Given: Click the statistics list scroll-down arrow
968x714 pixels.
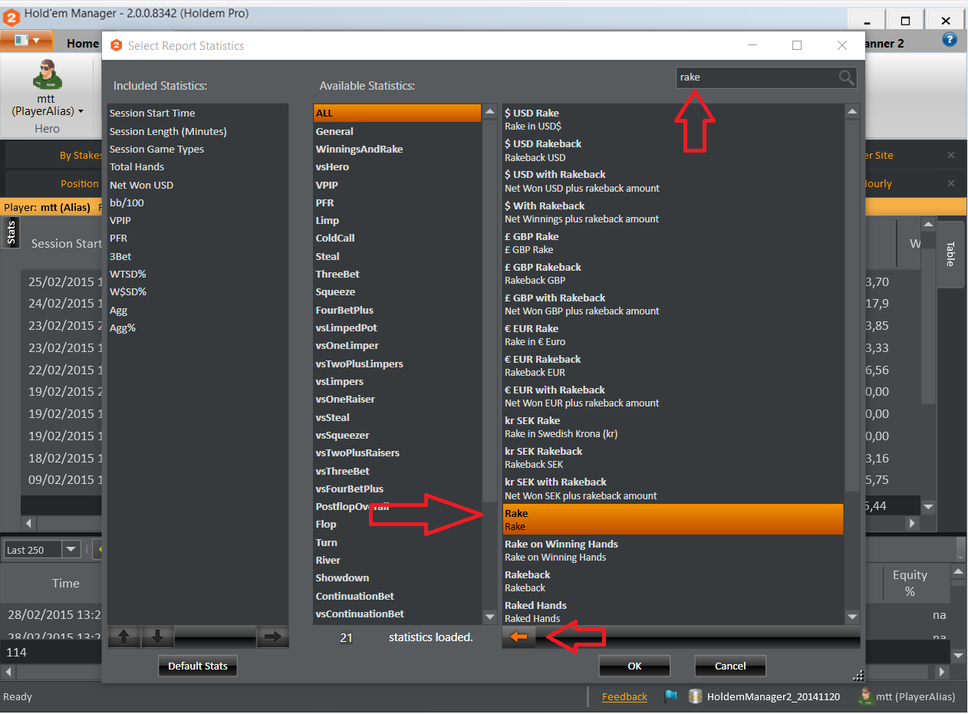Looking at the screenshot, I should click(852, 617).
